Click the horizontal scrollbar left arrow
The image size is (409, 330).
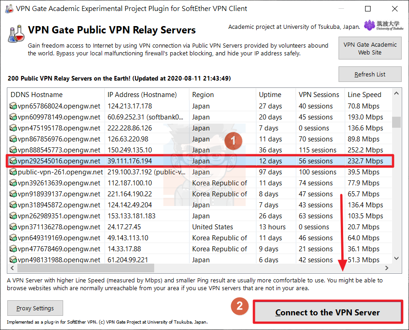[x=12, y=268]
